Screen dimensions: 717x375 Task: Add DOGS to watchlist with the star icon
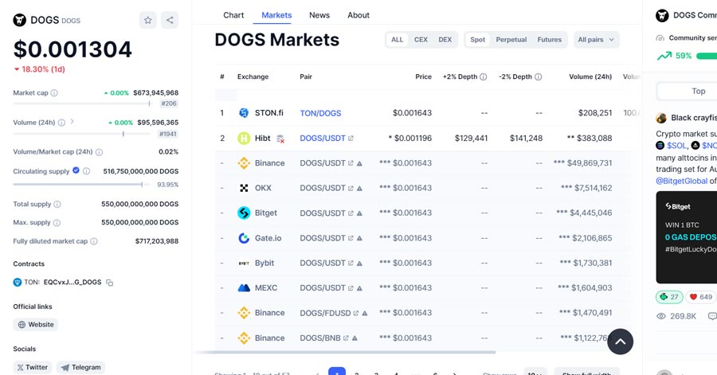pyautogui.click(x=147, y=20)
